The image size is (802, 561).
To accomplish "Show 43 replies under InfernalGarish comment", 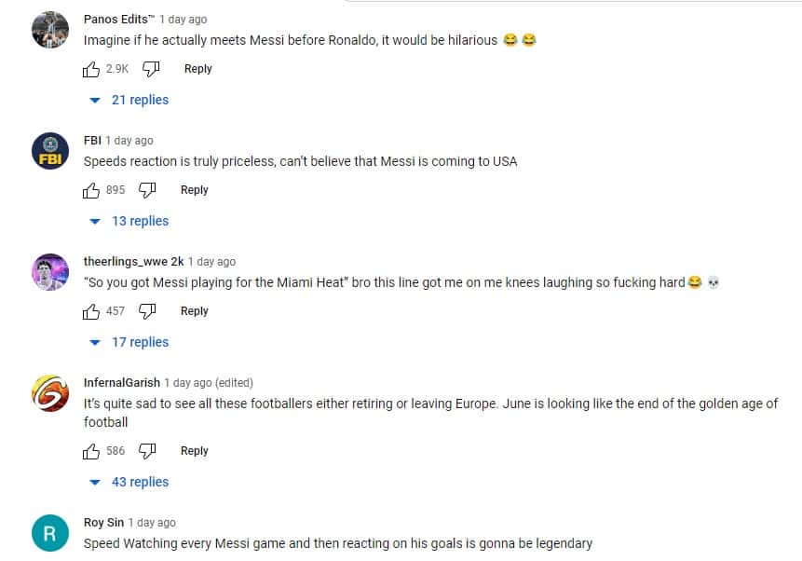I will coord(129,482).
